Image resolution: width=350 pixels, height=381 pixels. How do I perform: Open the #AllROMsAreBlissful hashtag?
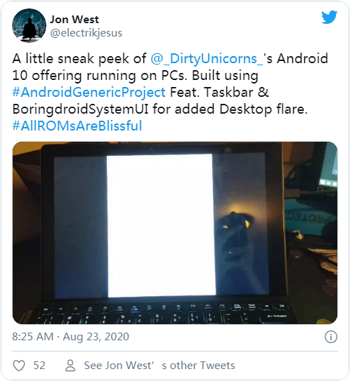coord(77,126)
